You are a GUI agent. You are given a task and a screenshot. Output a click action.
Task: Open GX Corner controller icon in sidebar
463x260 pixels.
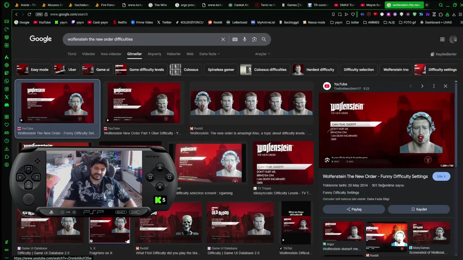7,22
